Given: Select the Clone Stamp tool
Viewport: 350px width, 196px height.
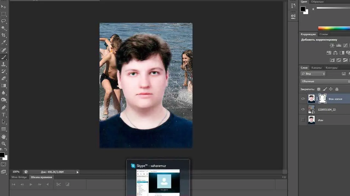Looking at the screenshot, I should click(4, 64).
